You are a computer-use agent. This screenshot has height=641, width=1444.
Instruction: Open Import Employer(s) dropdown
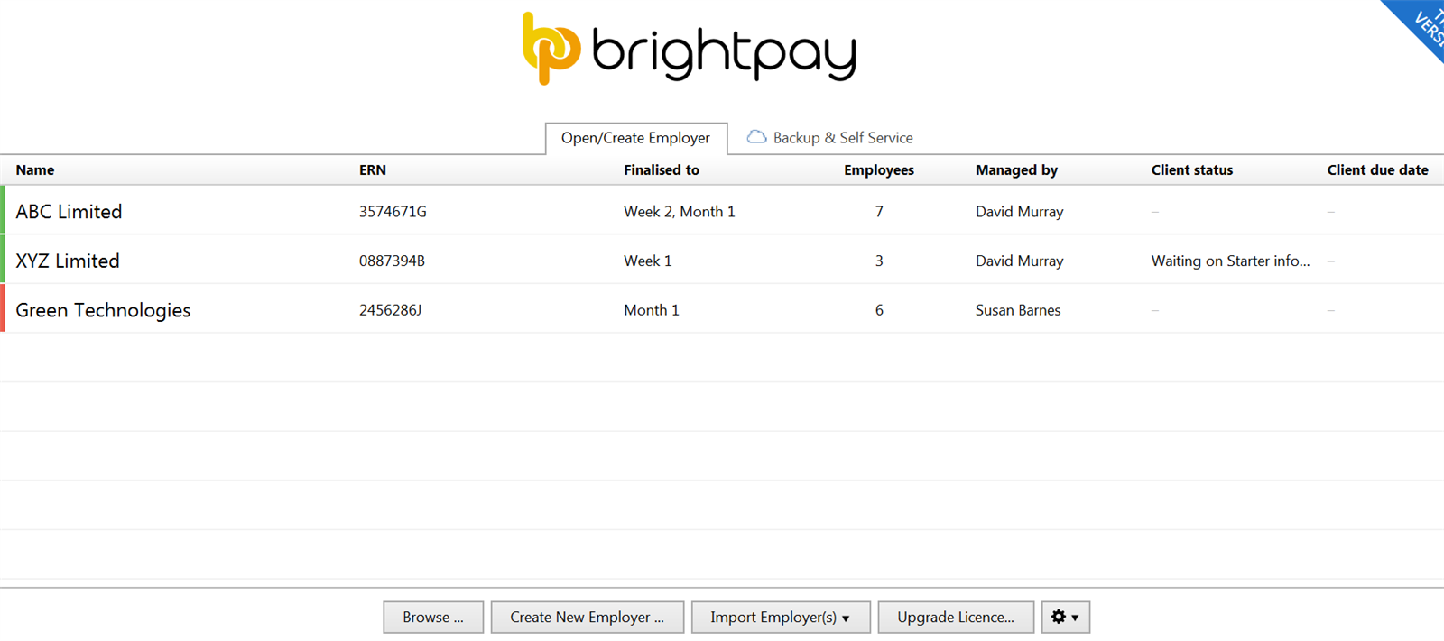click(781, 618)
